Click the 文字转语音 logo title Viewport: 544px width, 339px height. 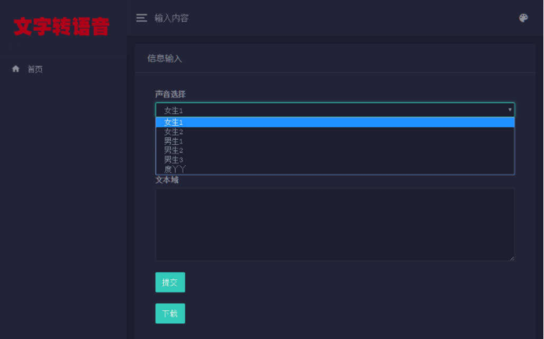(61, 26)
